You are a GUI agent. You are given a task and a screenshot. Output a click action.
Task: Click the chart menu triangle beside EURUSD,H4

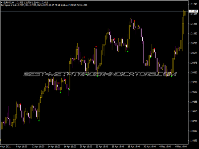[2, 2]
